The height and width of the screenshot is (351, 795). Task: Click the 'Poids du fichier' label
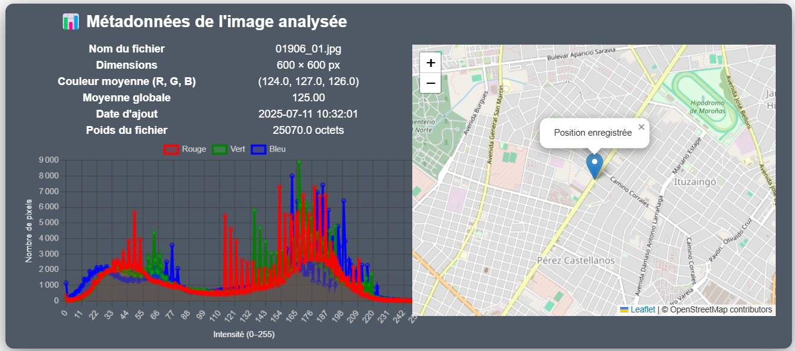pyautogui.click(x=127, y=130)
